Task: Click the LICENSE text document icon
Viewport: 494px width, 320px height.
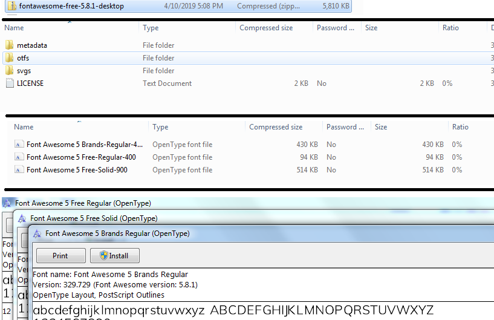Action: [10, 83]
